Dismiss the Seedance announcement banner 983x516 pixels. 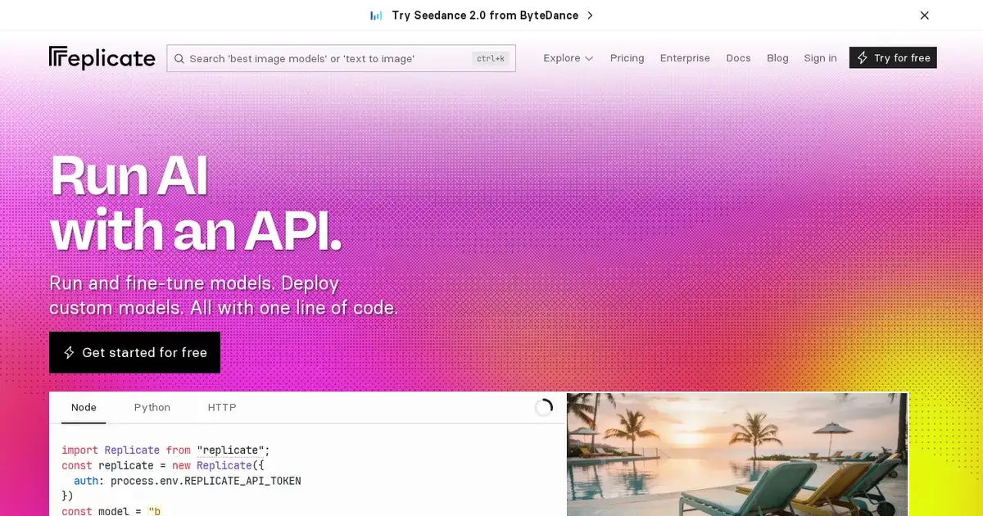point(924,16)
